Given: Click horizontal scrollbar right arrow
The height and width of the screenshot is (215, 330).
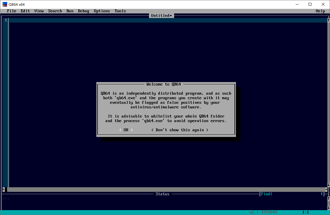Looking at the screenshot, I should tap(326, 190).
